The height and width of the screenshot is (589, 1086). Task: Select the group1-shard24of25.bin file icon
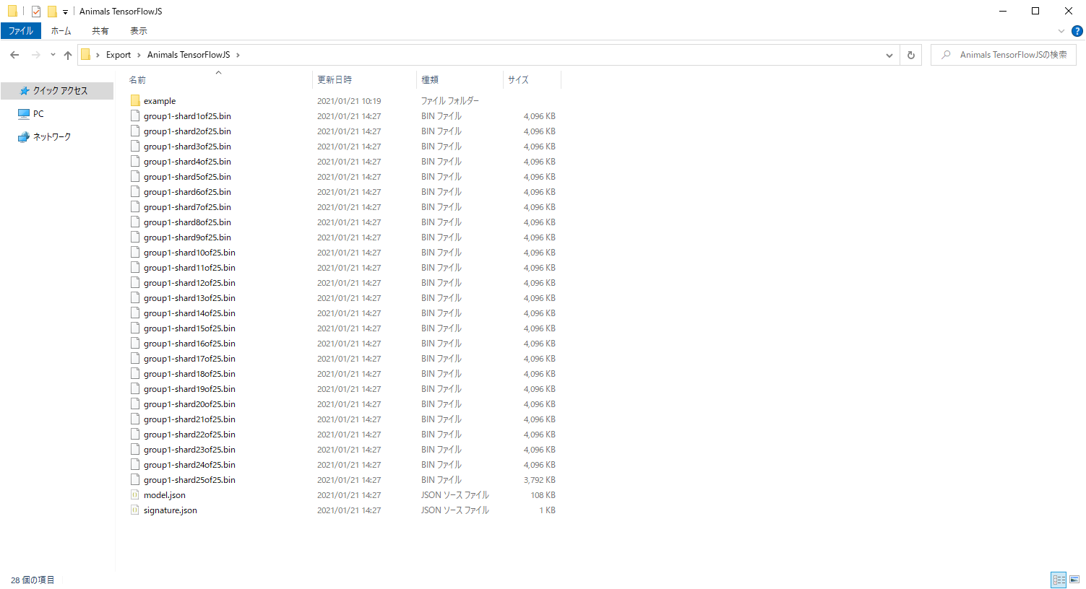[135, 465]
